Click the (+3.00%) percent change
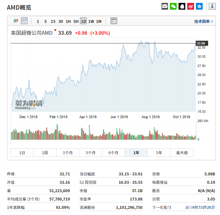This screenshot has height=215, width=220. click(100, 33)
